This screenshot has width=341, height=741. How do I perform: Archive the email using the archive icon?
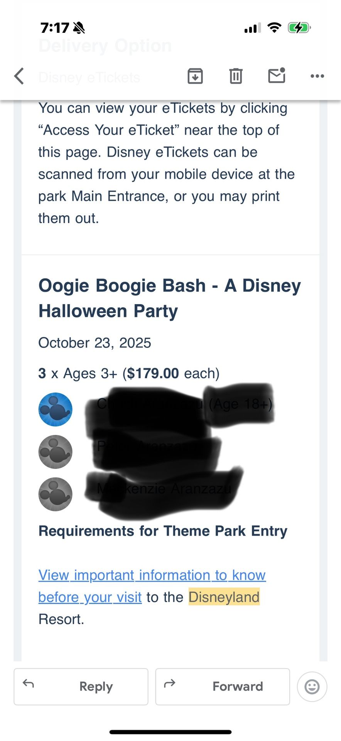coord(195,76)
